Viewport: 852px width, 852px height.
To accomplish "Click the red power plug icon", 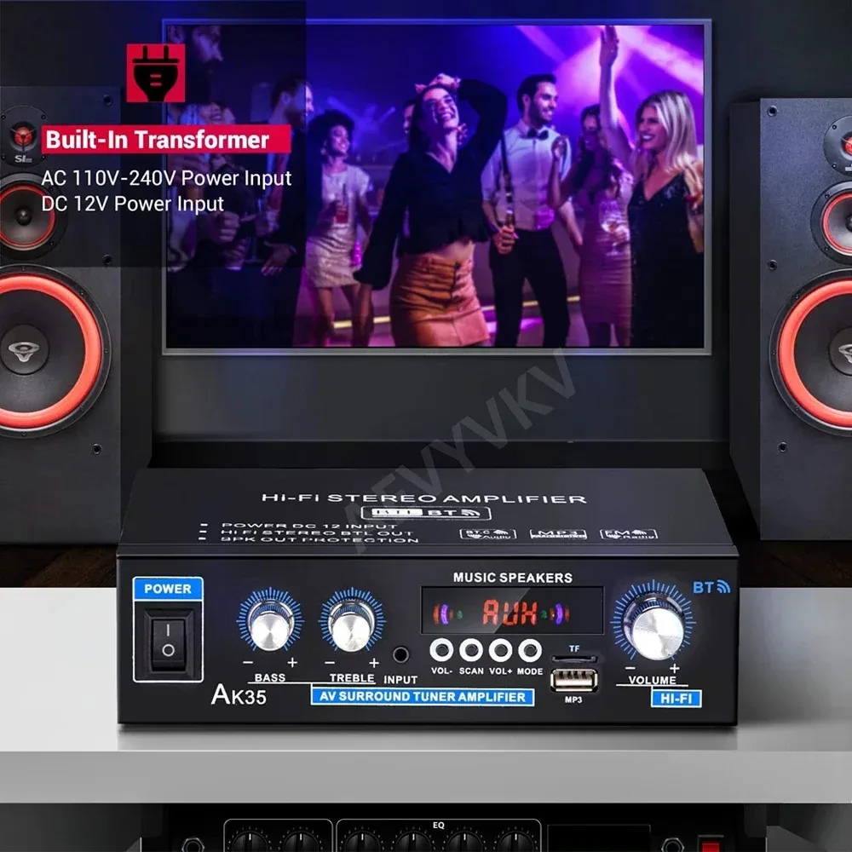I will pyautogui.click(x=155, y=72).
